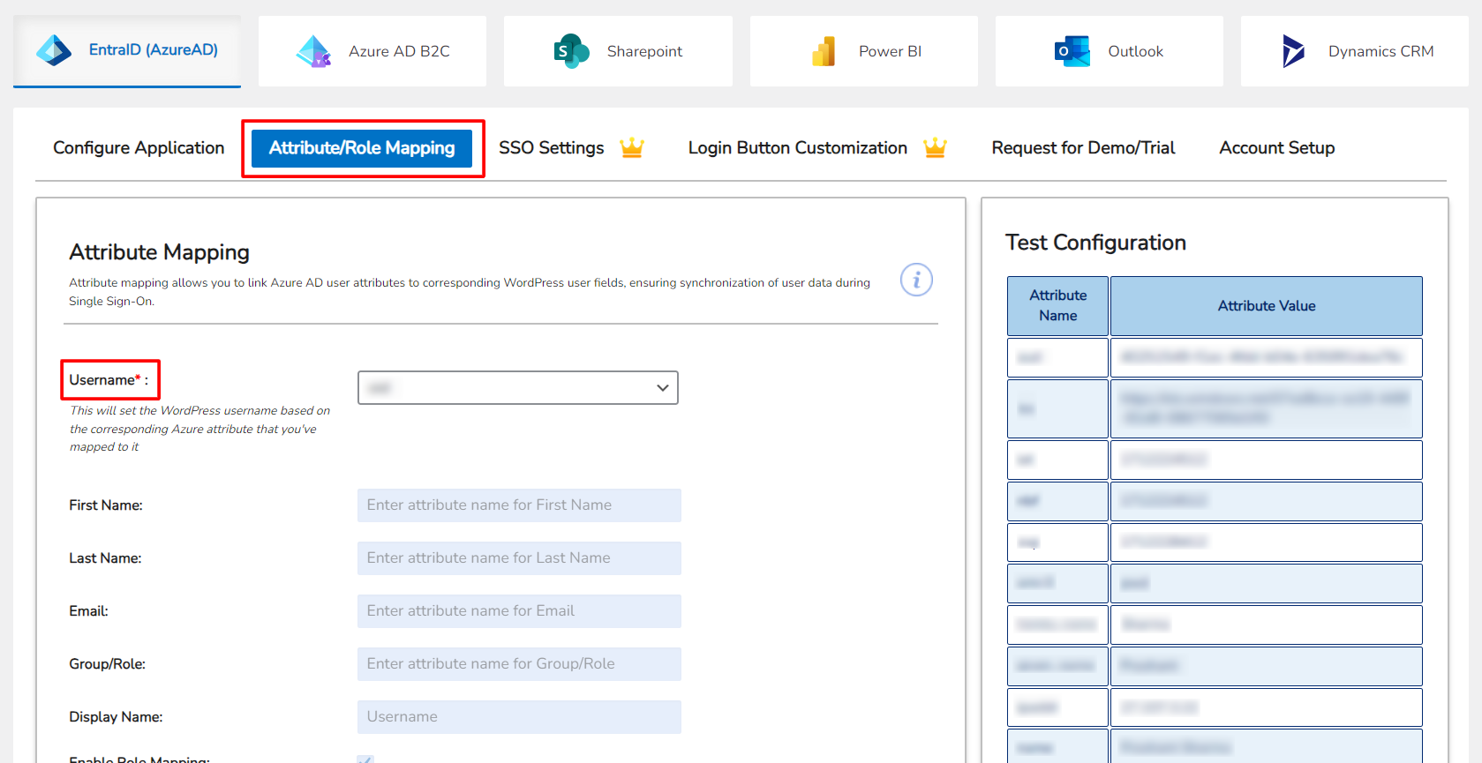Switch to the Configure Application tab

click(x=139, y=147)
